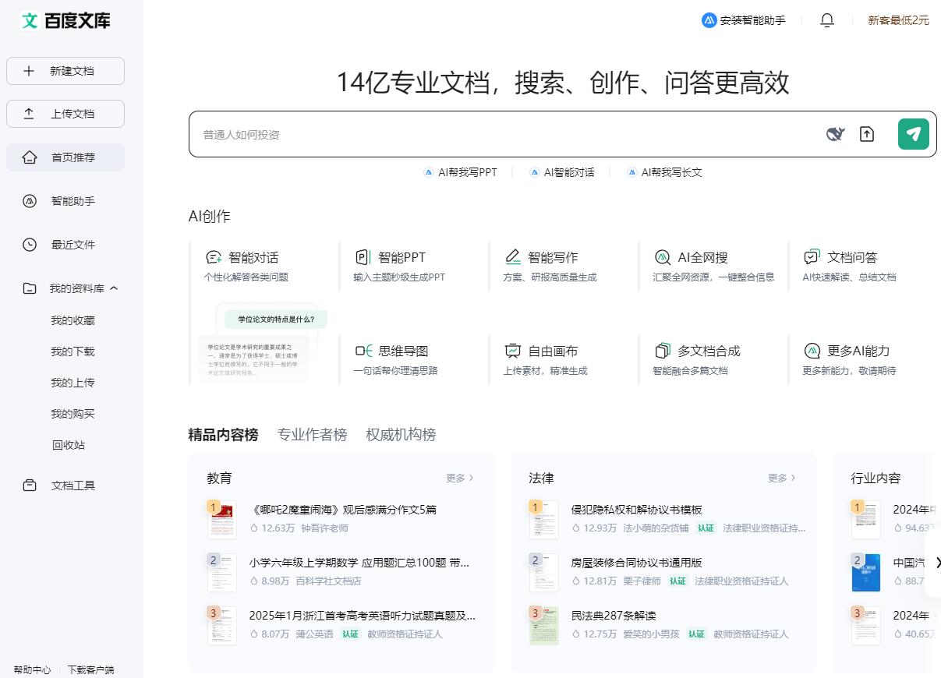This screenshot has width=941, height=678.
Task: Expand 更多 in the 法律 card
Action: pyautogui.click(x=781, y=478)
